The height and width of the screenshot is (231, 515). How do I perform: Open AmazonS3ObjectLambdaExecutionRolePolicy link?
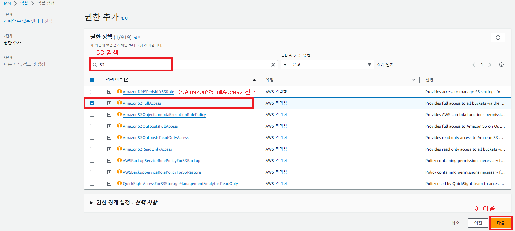tap(164, 115)
